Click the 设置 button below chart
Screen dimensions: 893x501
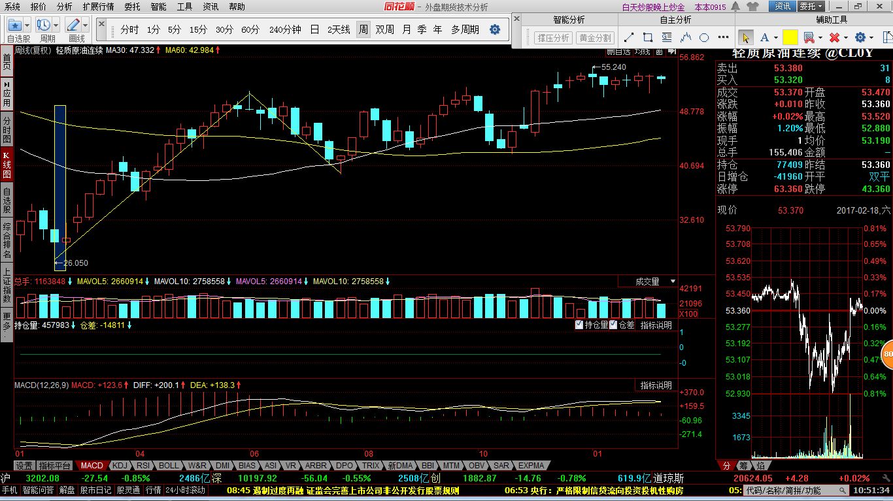(x=24, y=466)
